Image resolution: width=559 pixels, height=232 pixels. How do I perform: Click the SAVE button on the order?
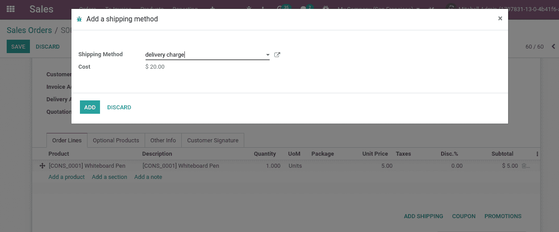18,46
